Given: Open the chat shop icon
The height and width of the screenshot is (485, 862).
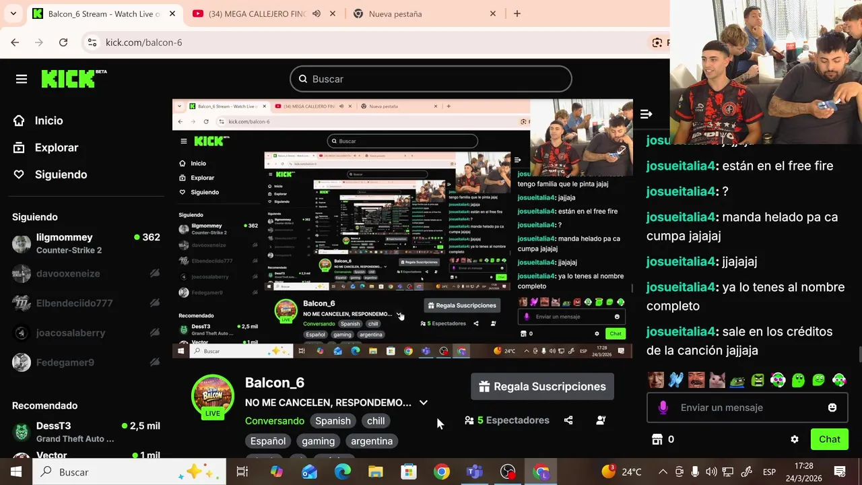Looking at the screenshot, I should pos(657,439).
